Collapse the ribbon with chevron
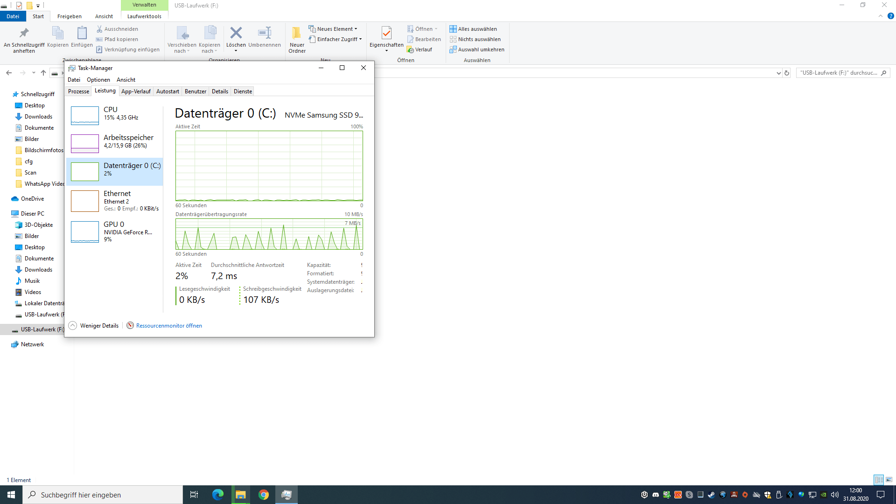The width and height of the screenshot is (896, 504). click(880, 16)
